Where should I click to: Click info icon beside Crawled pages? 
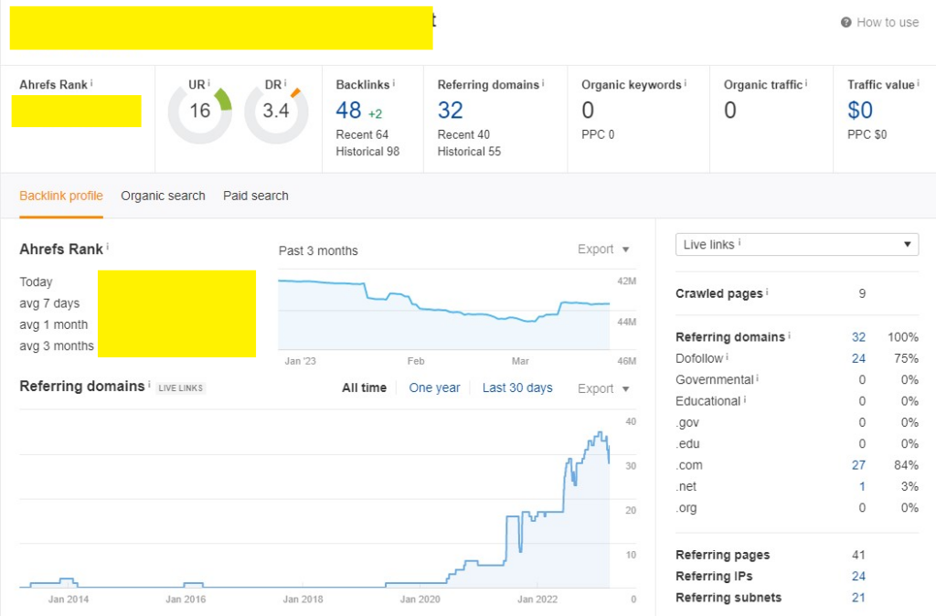(767, 292)
